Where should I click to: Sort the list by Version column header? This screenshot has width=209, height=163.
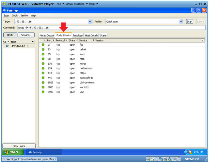[x=99, y=40]
